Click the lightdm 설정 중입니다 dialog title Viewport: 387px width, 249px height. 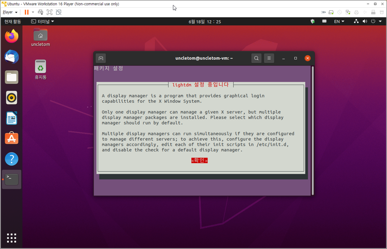click(x=201, y=84)
